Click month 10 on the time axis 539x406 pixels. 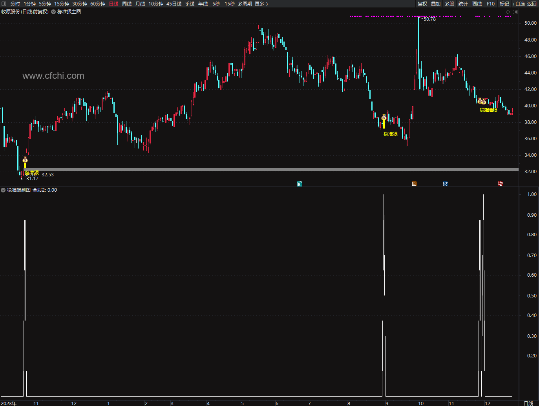click(x=421, y=403)
